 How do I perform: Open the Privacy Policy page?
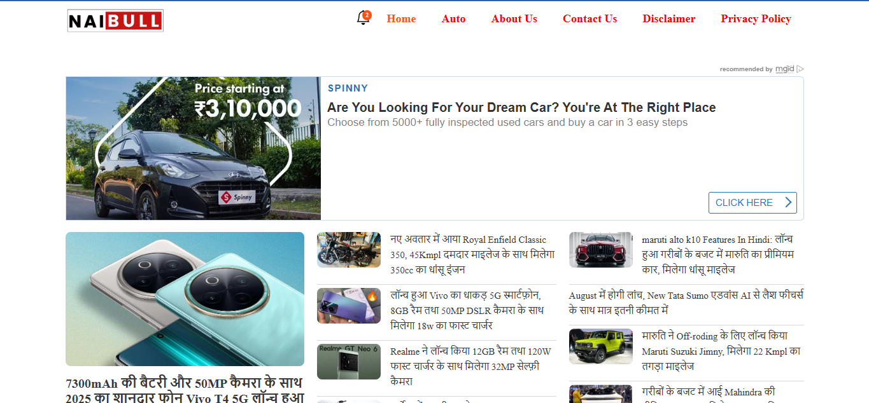[x=756, y=18]
